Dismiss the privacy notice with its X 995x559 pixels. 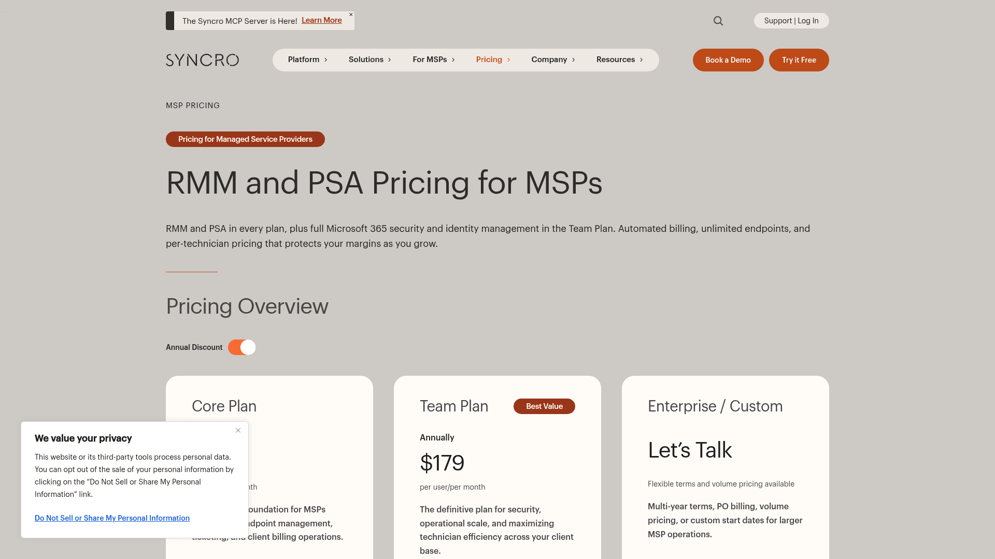238,430
